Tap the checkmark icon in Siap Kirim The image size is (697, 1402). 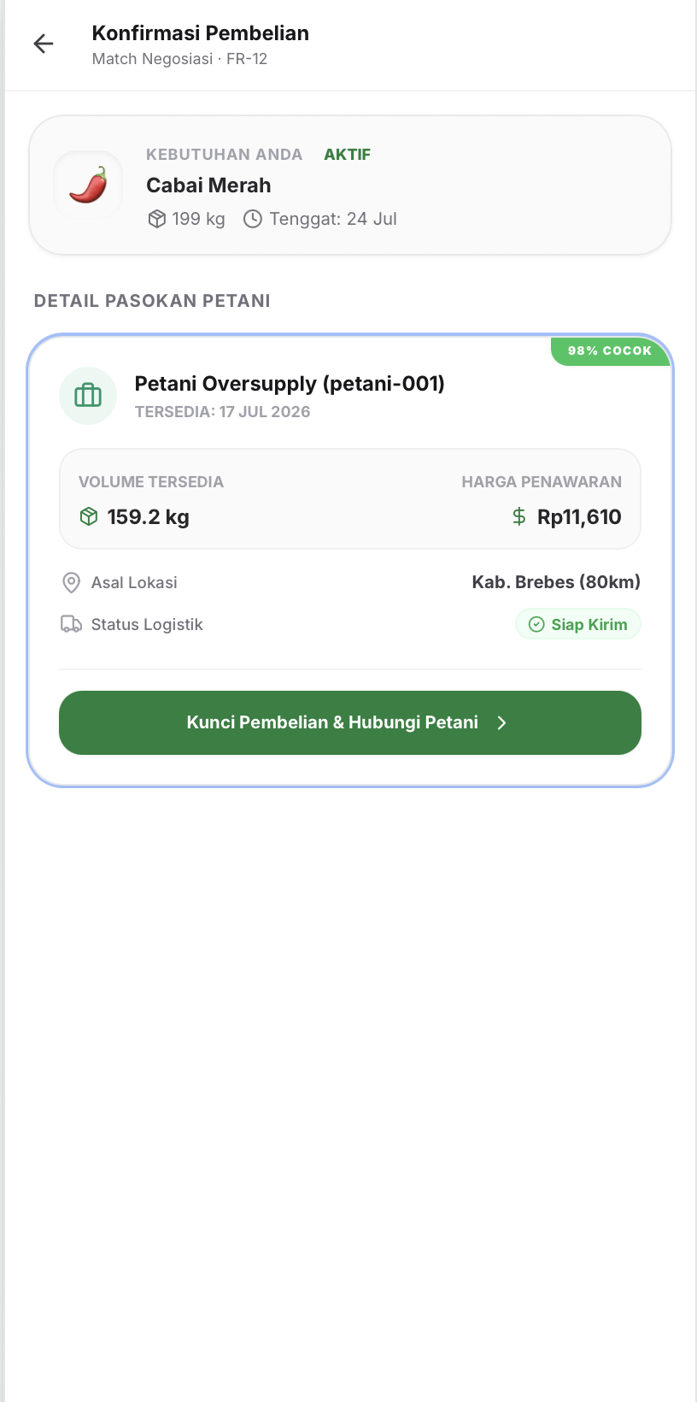(536, 624)
